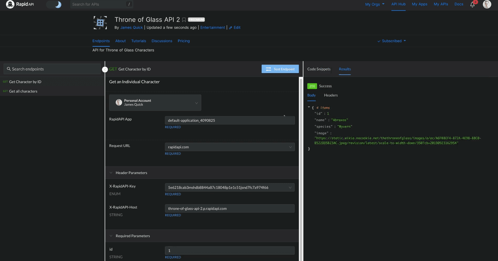
Task: Focus the Search for APIs field
Action: point(101,4)
